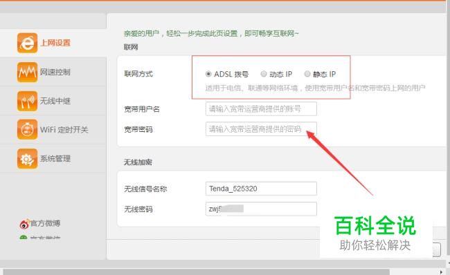
Task: Click the 网速控制 speed control icon
Action: point(27,72)
